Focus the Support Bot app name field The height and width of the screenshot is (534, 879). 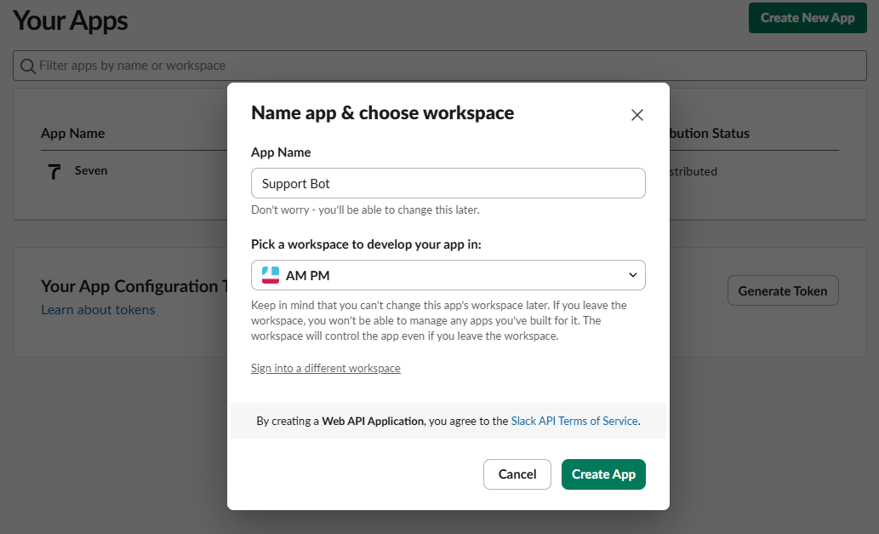448,183
